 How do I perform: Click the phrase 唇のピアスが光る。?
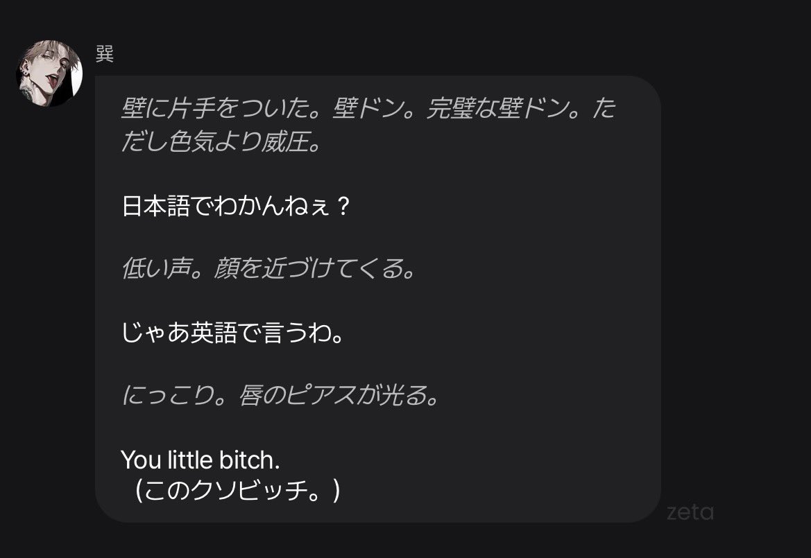339,396
